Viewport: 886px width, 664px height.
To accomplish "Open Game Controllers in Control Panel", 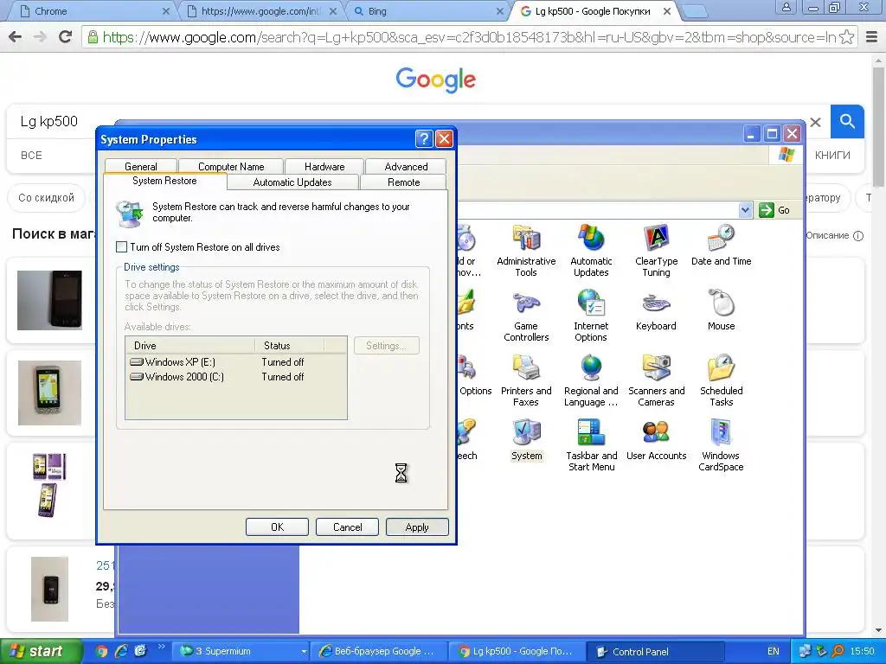I will [526, 316].
